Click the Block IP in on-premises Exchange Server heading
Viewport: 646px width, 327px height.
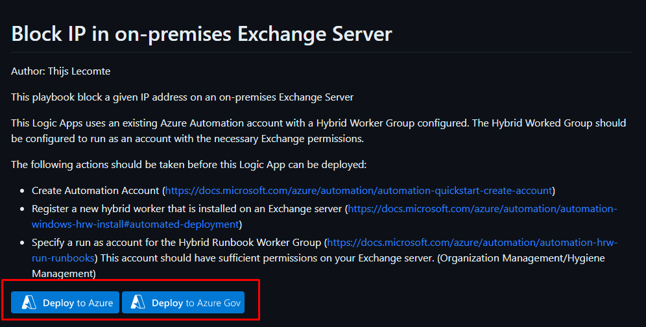202,34
